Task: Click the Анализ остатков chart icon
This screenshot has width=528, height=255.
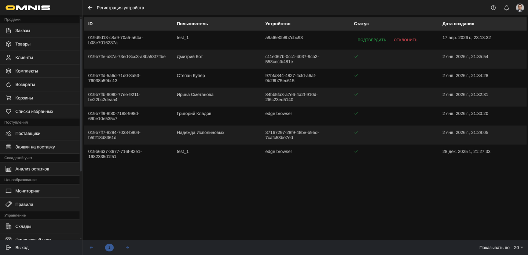Action: click(x=8, y=169)
